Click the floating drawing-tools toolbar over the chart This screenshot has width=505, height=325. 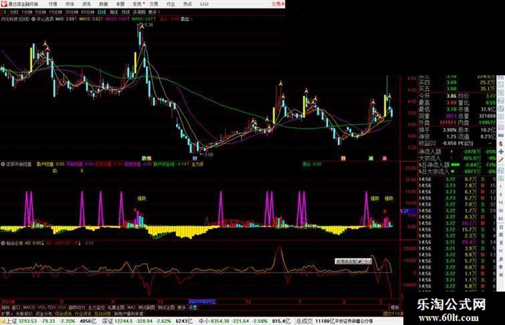point(353,261)
